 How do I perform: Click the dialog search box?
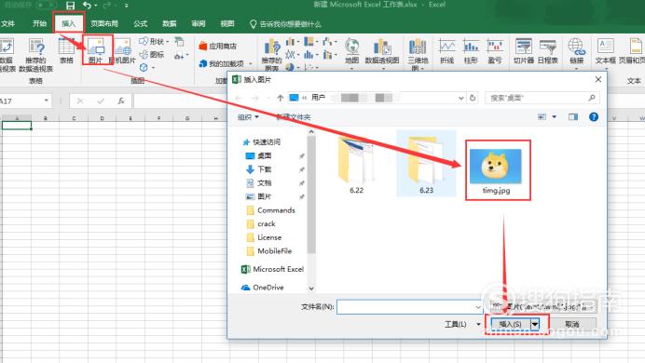[x=542, y=98]
